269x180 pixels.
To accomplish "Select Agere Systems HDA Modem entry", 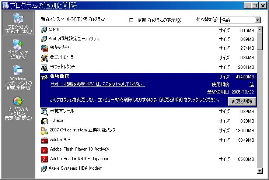I will tap(149, 169).
